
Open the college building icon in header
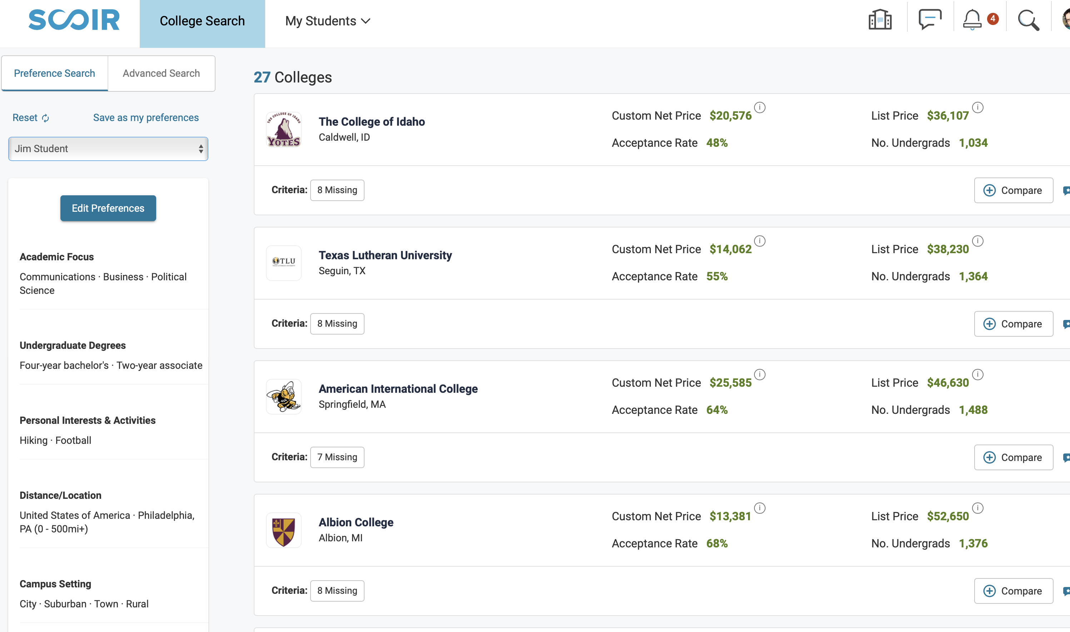point(880,20)
